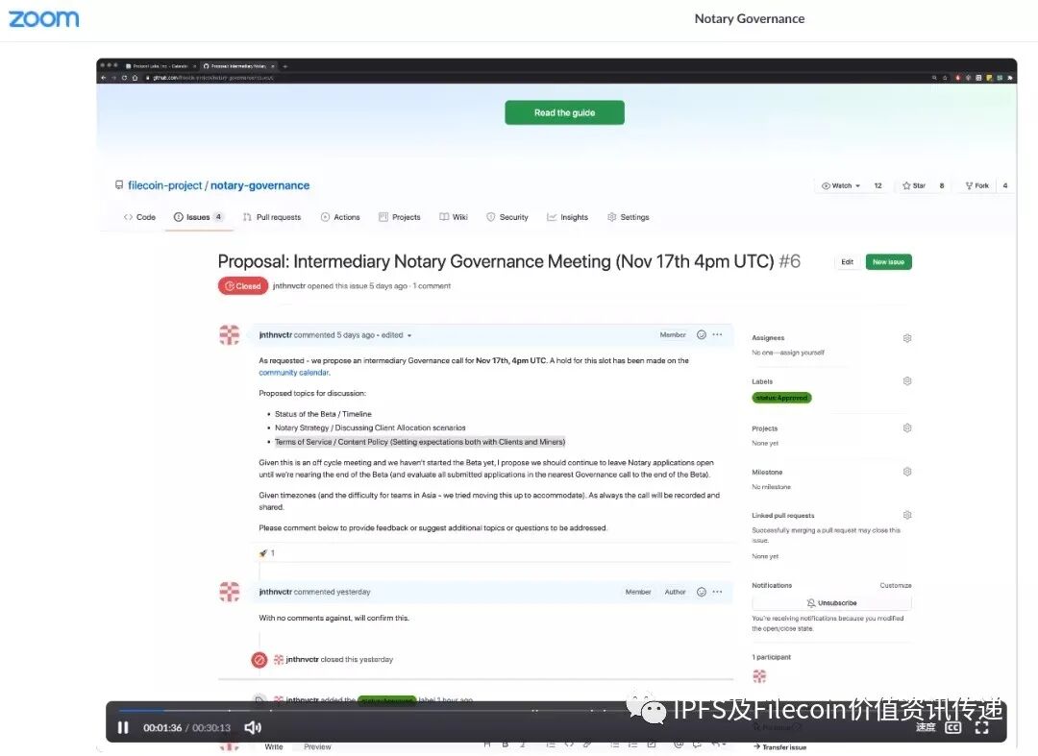Switch to the Preview comment tab
The image size is (1038, 756).
(x=317, y=746)
